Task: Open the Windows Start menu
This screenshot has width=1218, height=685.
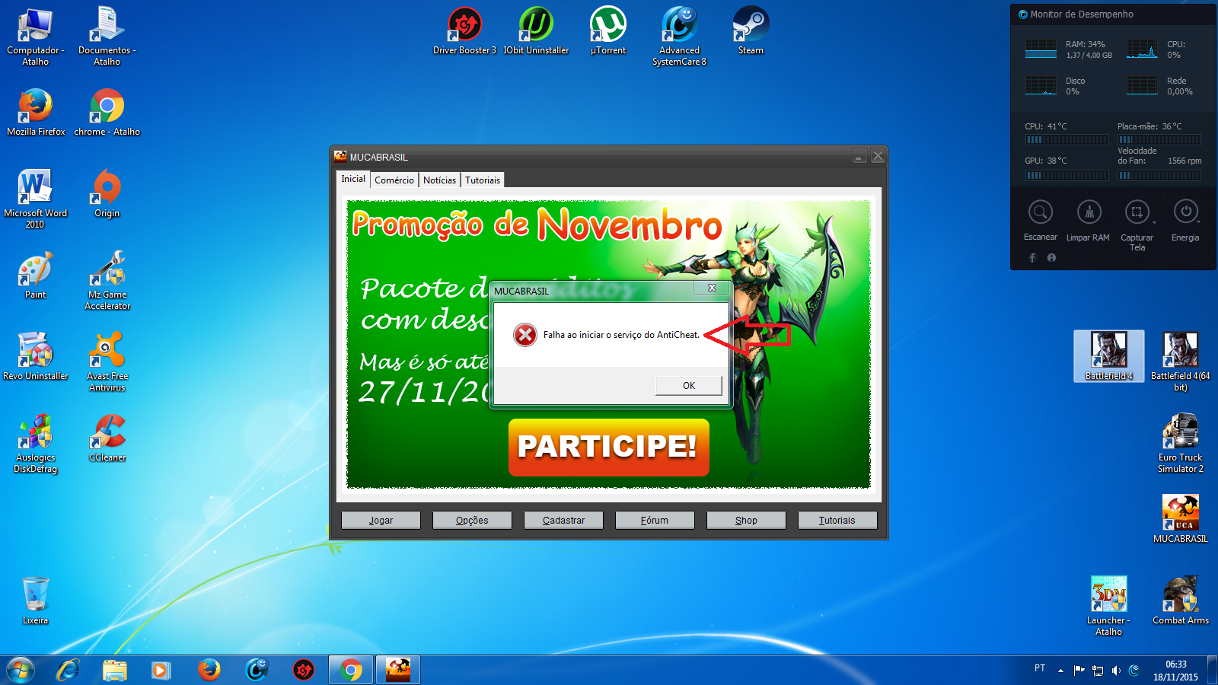Action: tap(21, 670)
